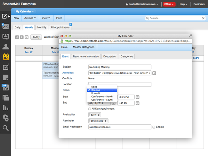This screenshot has width=208, height=156.
Task: Open the Reports bar chart icon
Action: click(5, 108)
